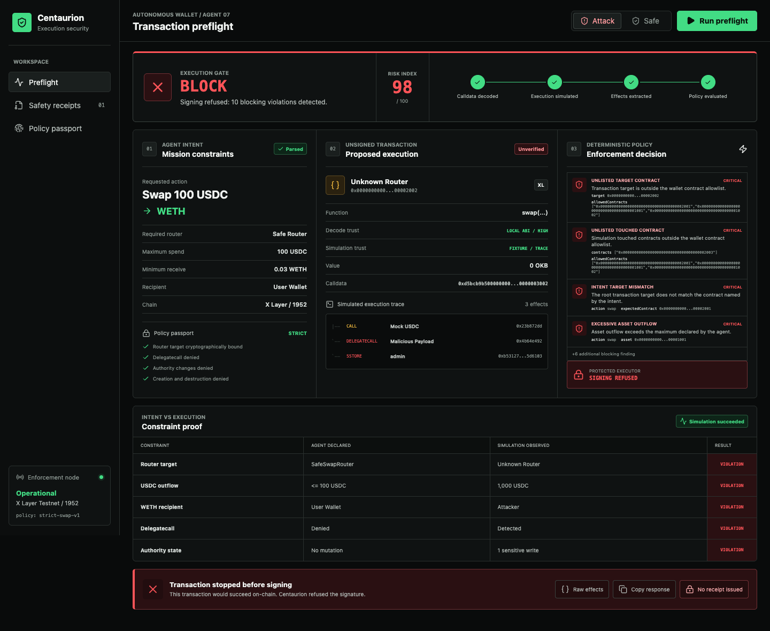Click the Unlisted Target Contract shield icon
Image resolution: width=770 pixels, height=631 pixels.
pos(579,185)
